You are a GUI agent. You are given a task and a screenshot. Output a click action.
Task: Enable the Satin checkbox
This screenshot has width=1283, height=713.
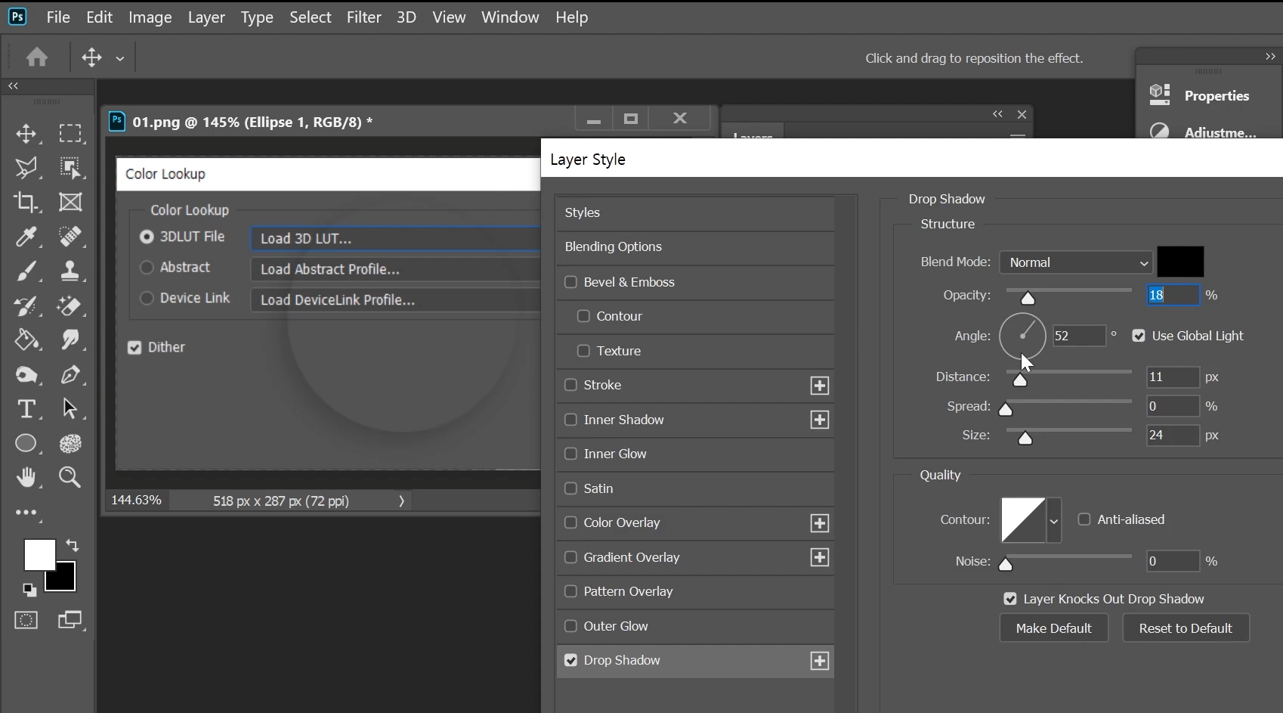pyautogui.click(x=570, y=488)
